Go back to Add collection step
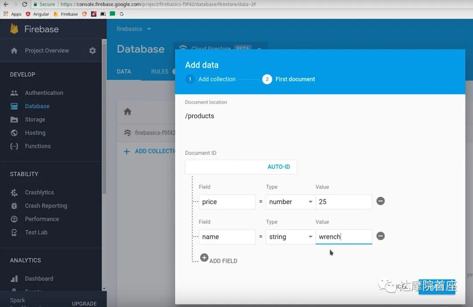 210,79
